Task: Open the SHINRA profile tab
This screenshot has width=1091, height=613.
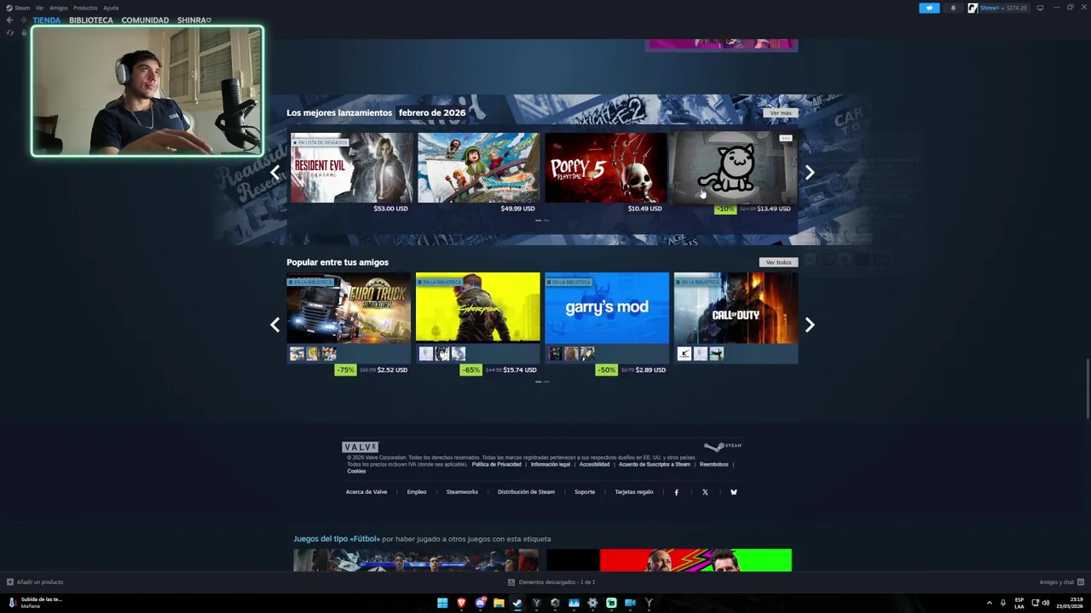Action: point(194,20)
